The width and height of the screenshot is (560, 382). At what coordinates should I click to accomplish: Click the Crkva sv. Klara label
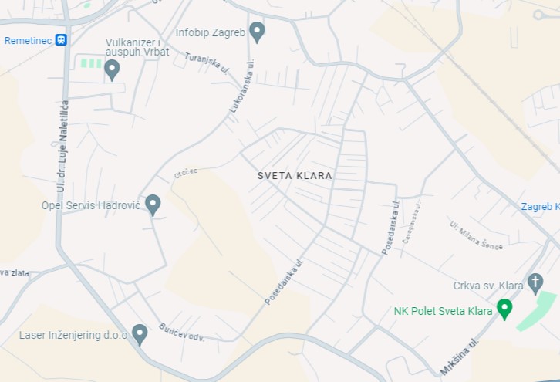488,286
